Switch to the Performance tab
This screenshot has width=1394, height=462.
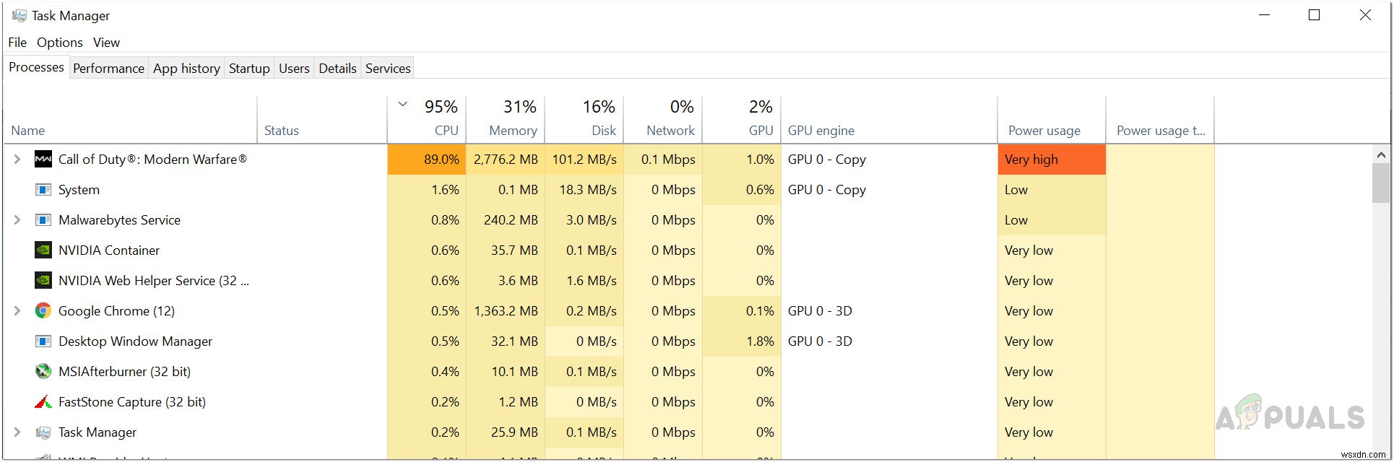point(108,69)
